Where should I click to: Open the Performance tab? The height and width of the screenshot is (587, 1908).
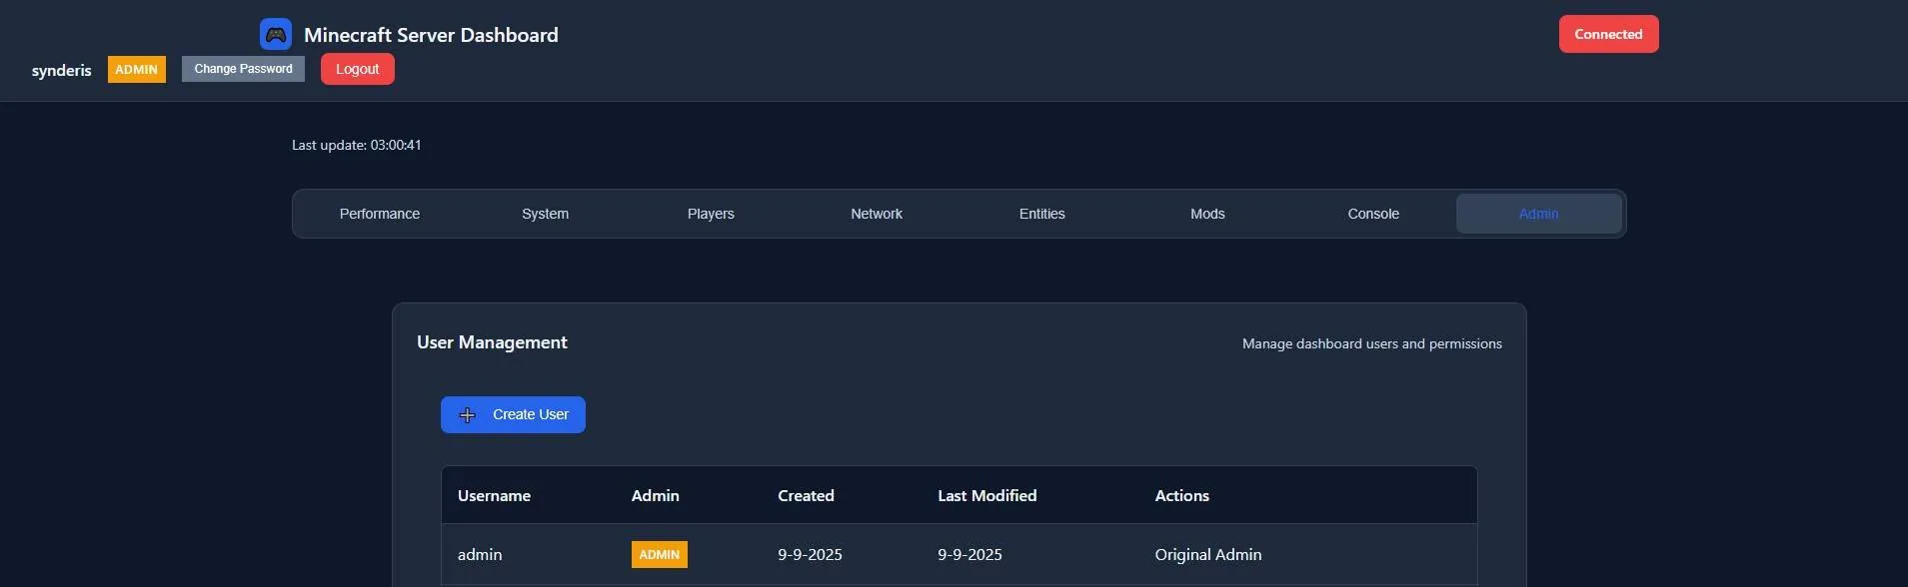(x=380, y=214)
